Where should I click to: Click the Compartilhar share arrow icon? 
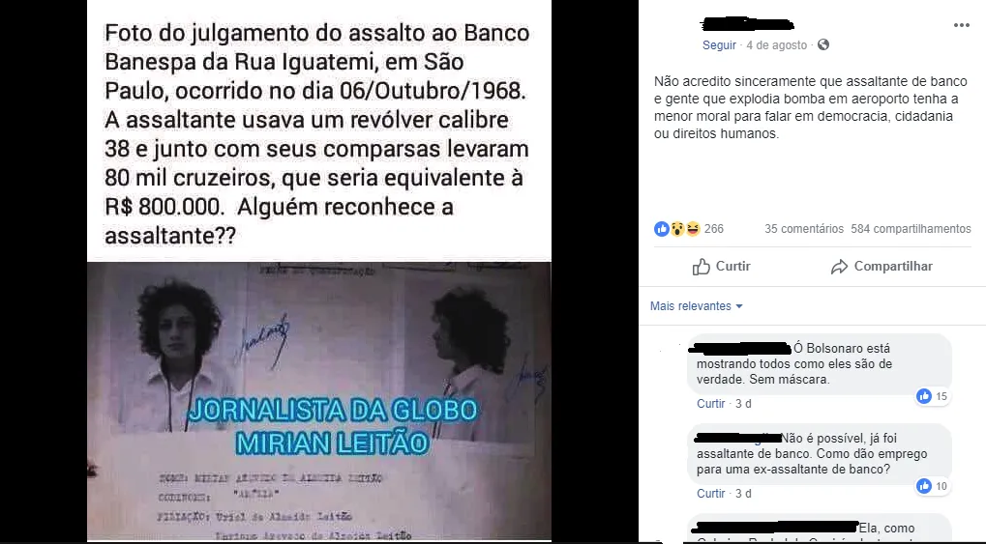[x=839, y=267]
